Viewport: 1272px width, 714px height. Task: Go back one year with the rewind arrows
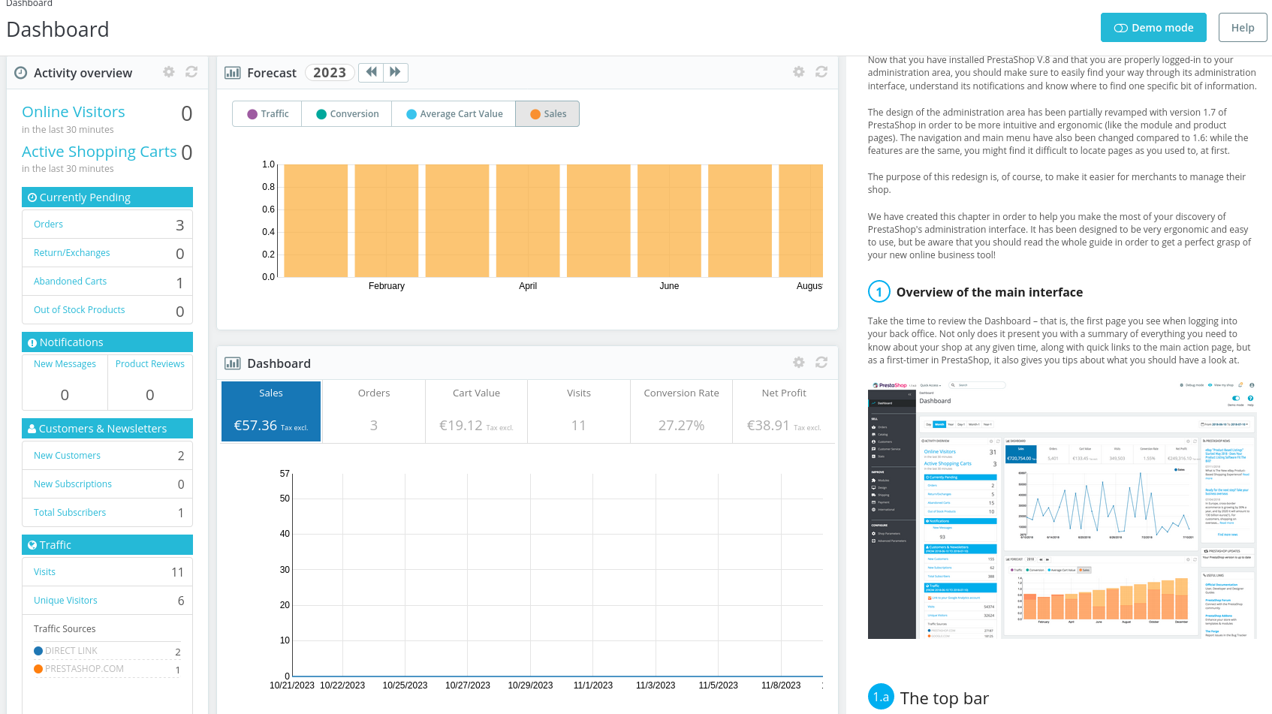point(371,72)
